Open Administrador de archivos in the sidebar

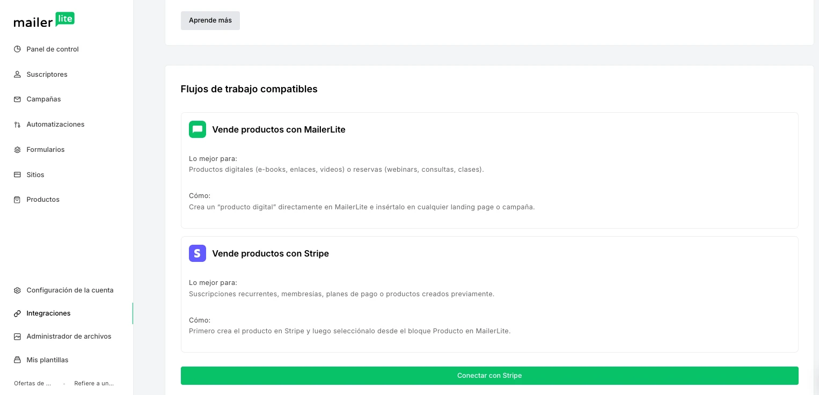tap(69, 337)
